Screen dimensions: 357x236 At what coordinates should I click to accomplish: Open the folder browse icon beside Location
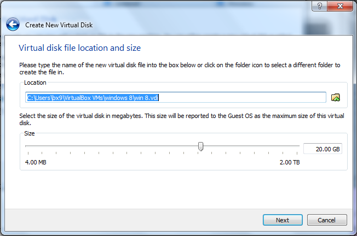336,97
